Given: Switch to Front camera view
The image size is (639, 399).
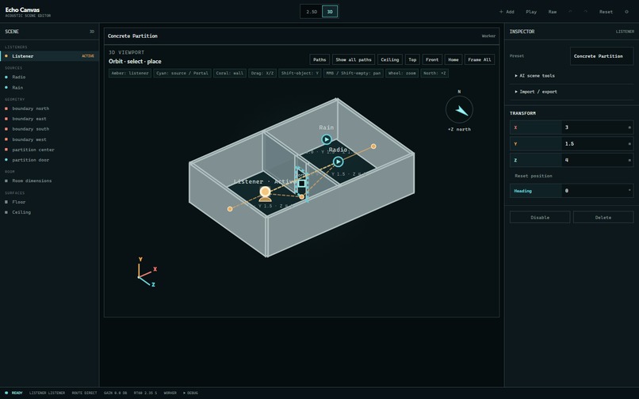Looking at the screenshot, I should [432, 60].
